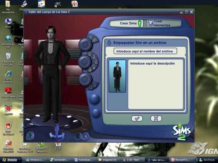This screenshot has height=163, width=218.
Task: Switch to Imágenes Viri taskbar folder
Action: (x=108, y=160)
